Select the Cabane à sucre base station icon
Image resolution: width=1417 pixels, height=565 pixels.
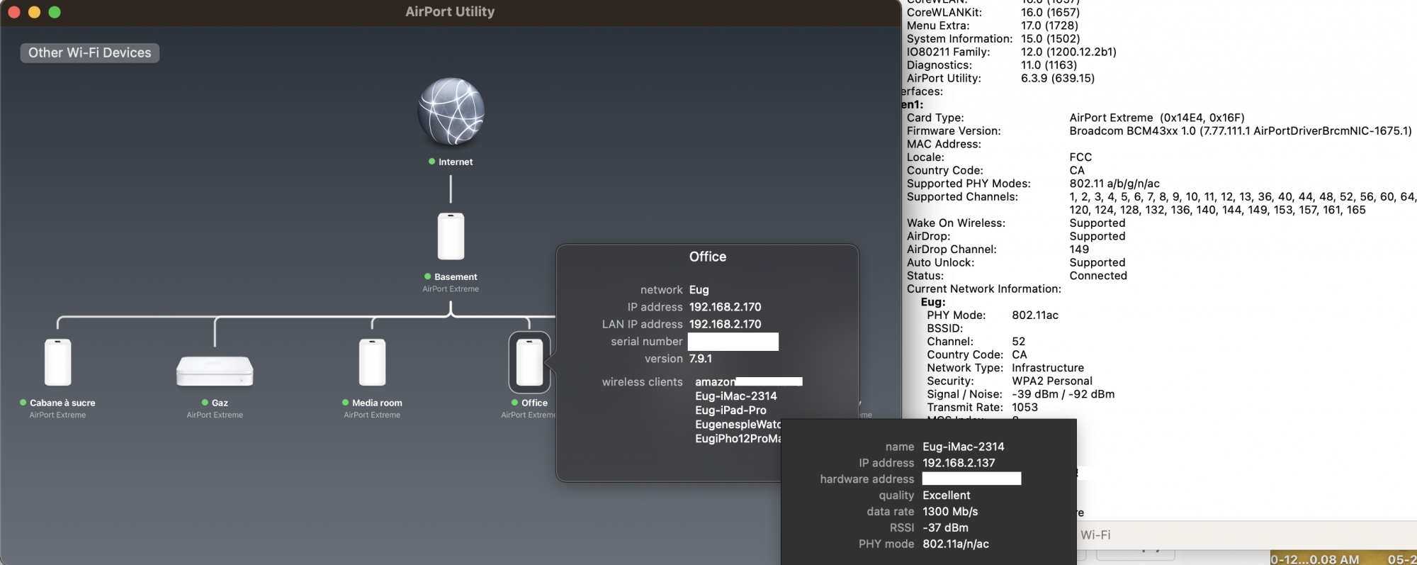point(57,362)
